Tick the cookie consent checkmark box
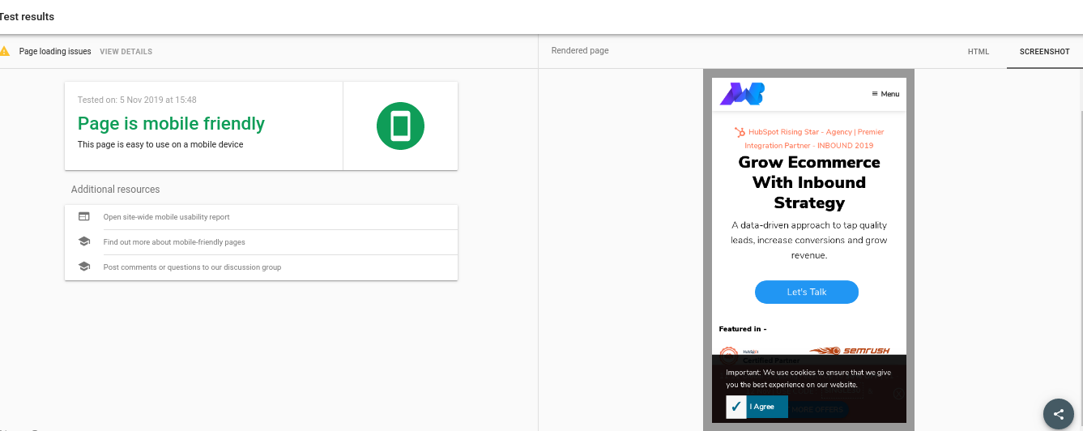 pos(736,407)
